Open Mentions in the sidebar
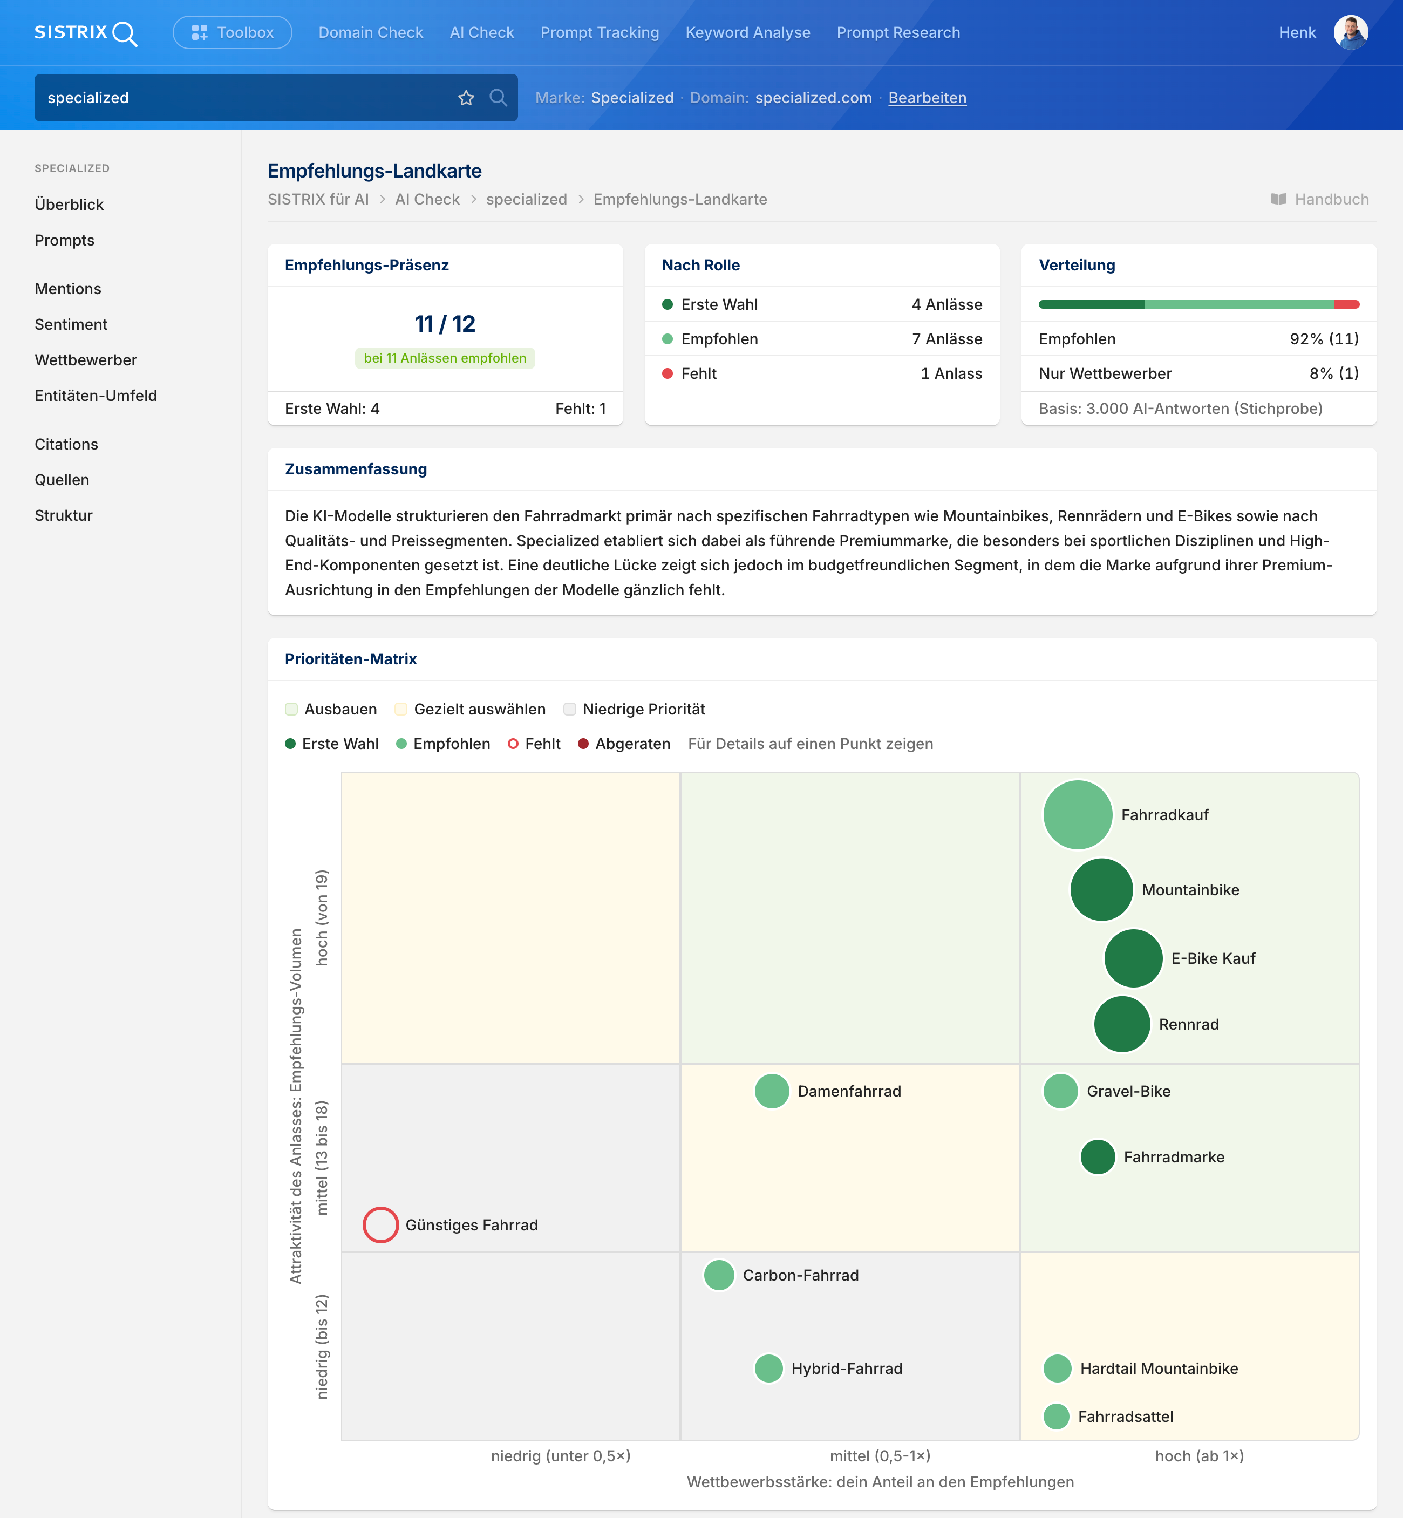The height and width of the screenshot is (1518, 1403). [x=67, y=289]
